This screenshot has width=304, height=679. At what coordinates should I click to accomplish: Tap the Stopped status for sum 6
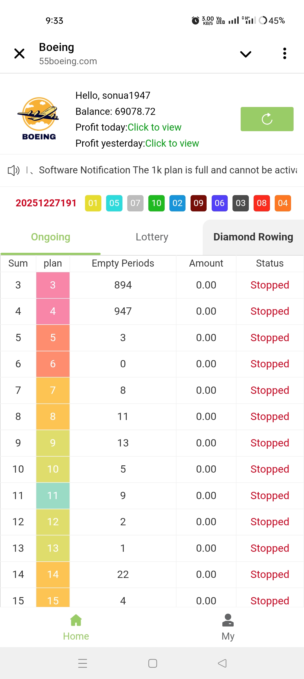click(270, 364)
